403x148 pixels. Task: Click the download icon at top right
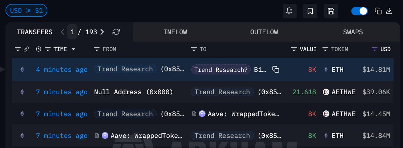click(389, 11)
